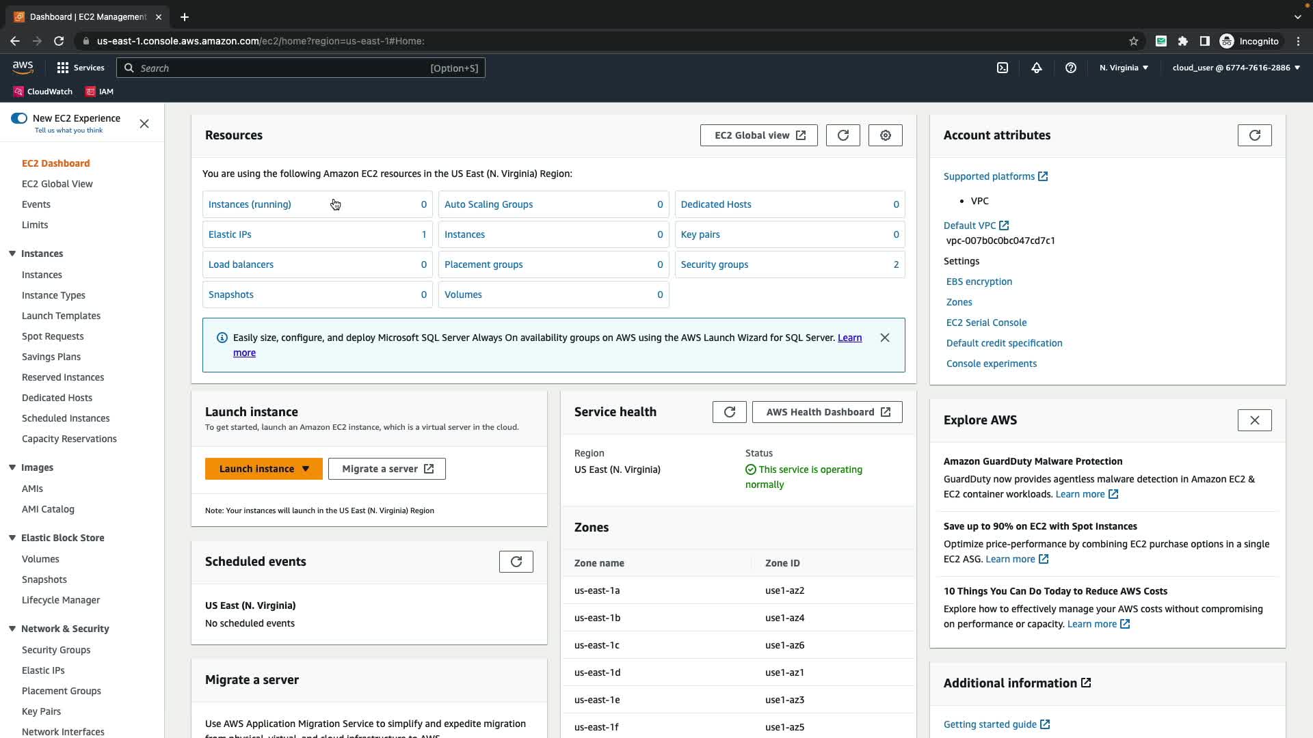The width and height of the screenshot is (1313, 738).
Task: Toggle the New EC2 Experience switch
Action: (19, 118)
